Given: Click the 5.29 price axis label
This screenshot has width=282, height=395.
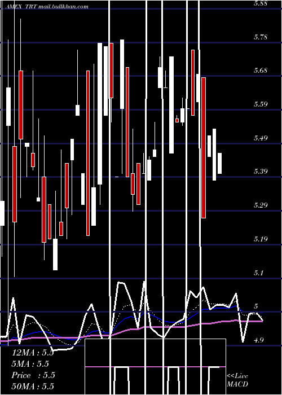Looking at the screenshot, I should tap(261, 205).
